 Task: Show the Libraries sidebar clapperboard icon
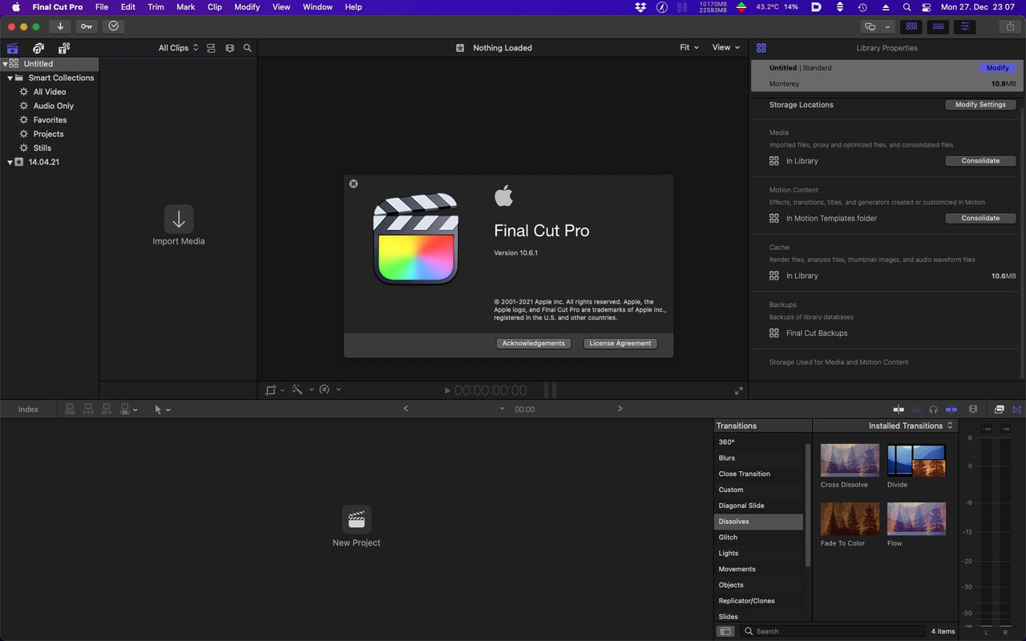point(12,48)
